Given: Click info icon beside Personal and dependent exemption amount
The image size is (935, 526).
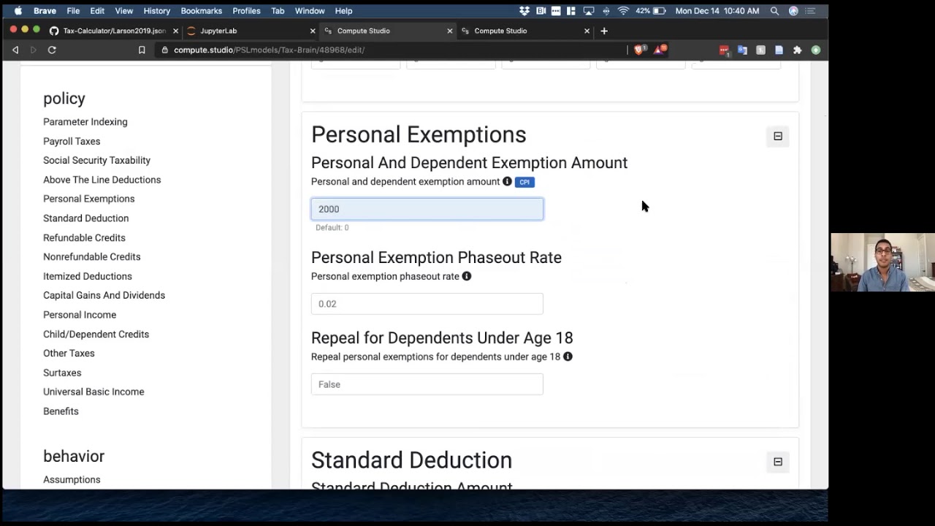Looking at the screenshot, I should (x=507, y=182).
